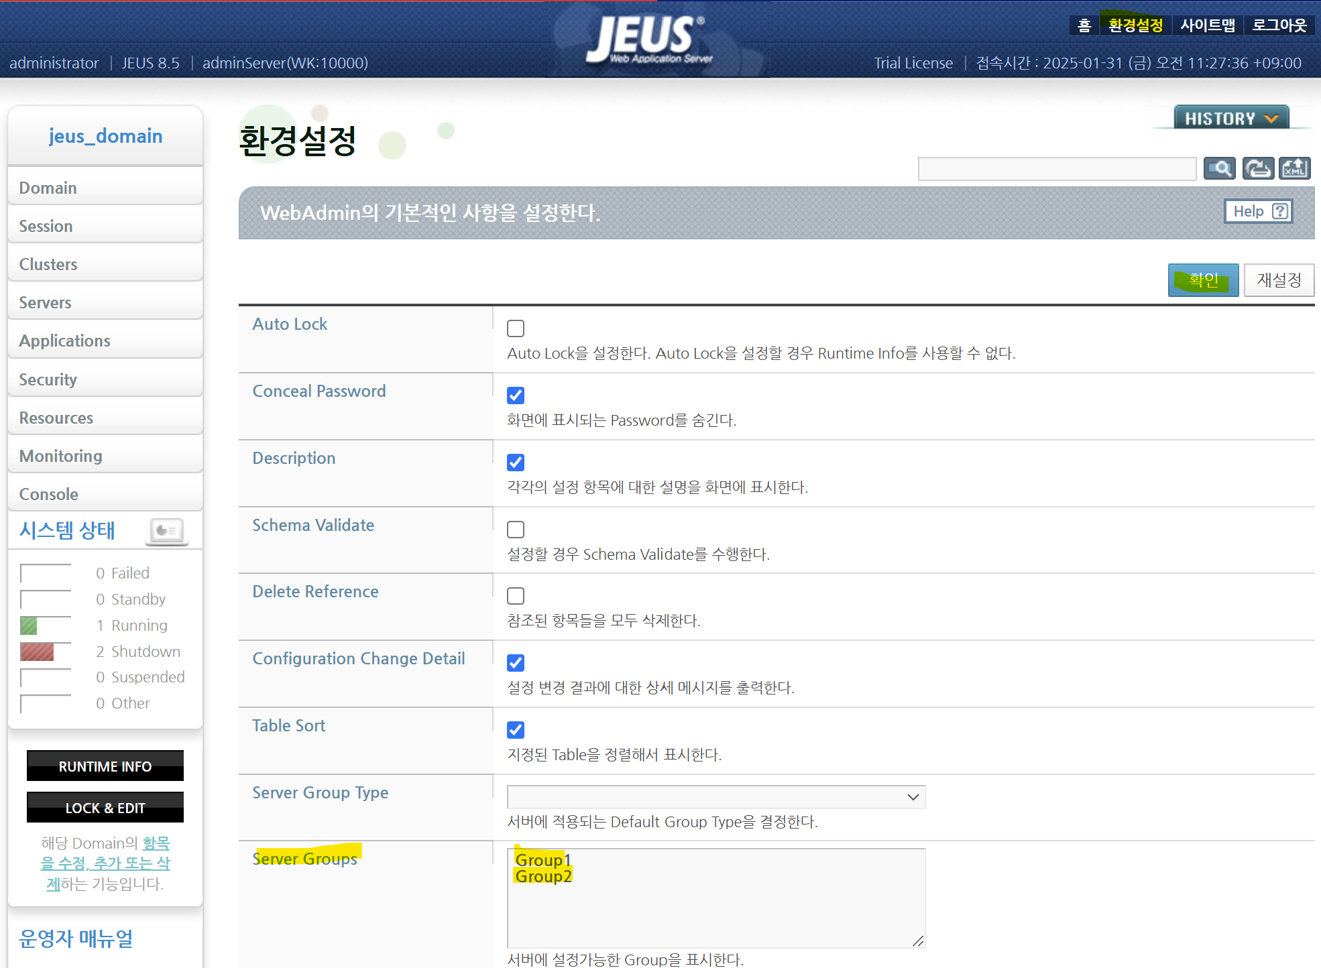This screenshot has height=968, width=1321.
Task: Click the refresh/reload icon next to search
Action: click(x=1257, y=169)
